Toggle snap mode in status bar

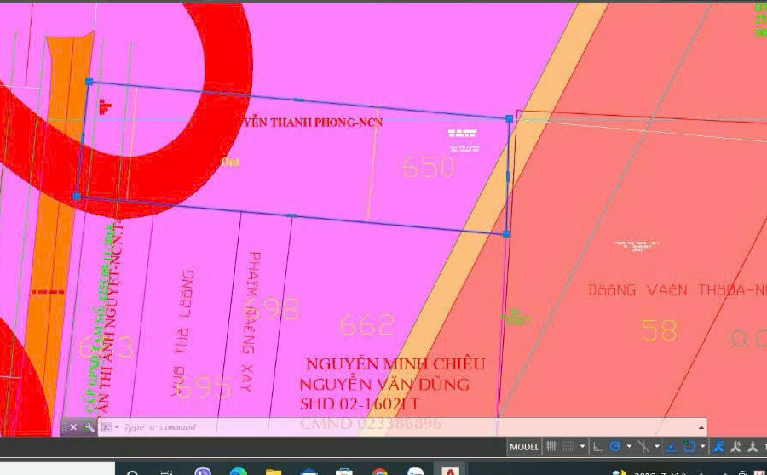pyautogui.click(x=568, y=447)
